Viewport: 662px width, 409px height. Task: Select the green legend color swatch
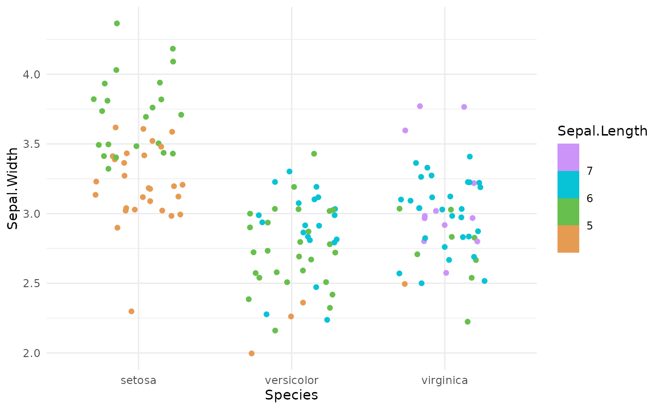click(x=568, y=212)
